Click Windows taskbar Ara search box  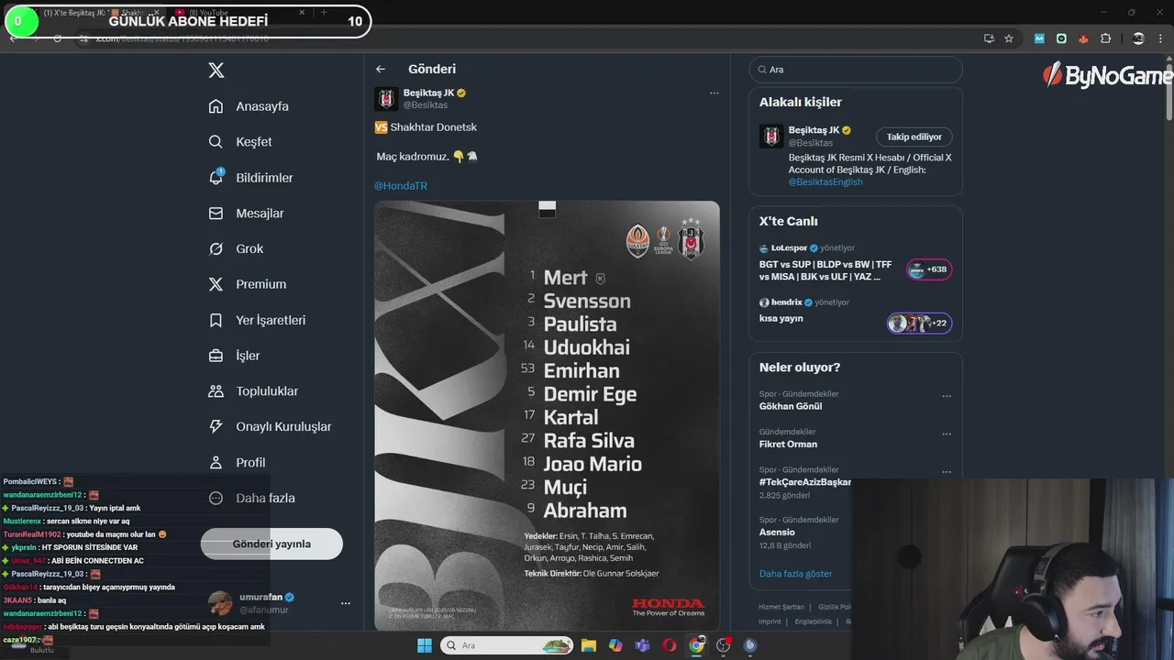pos(507,645)
